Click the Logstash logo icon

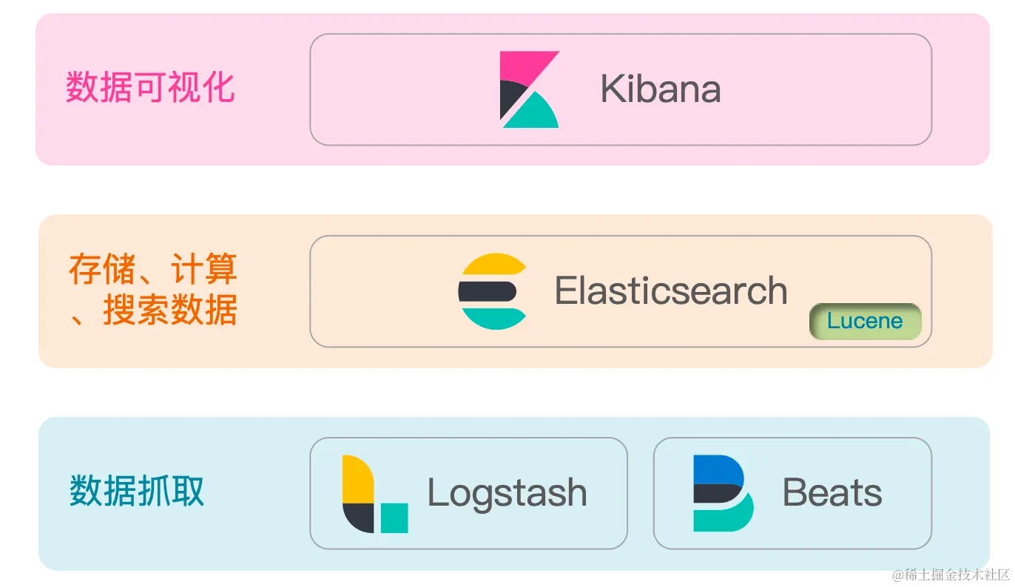pyautogui.click(x=374, y=494)
